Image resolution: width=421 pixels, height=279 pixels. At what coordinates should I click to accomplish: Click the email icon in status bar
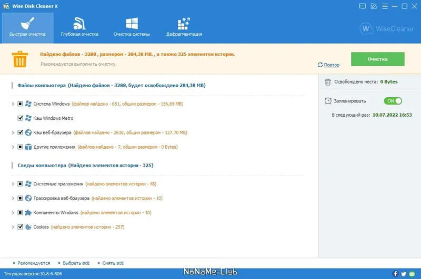coord(412,274)
